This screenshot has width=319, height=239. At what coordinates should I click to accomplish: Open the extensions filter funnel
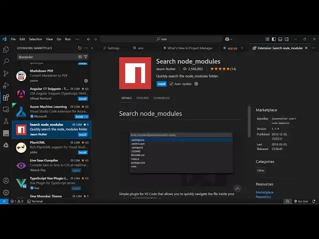(x=86, y=57)
